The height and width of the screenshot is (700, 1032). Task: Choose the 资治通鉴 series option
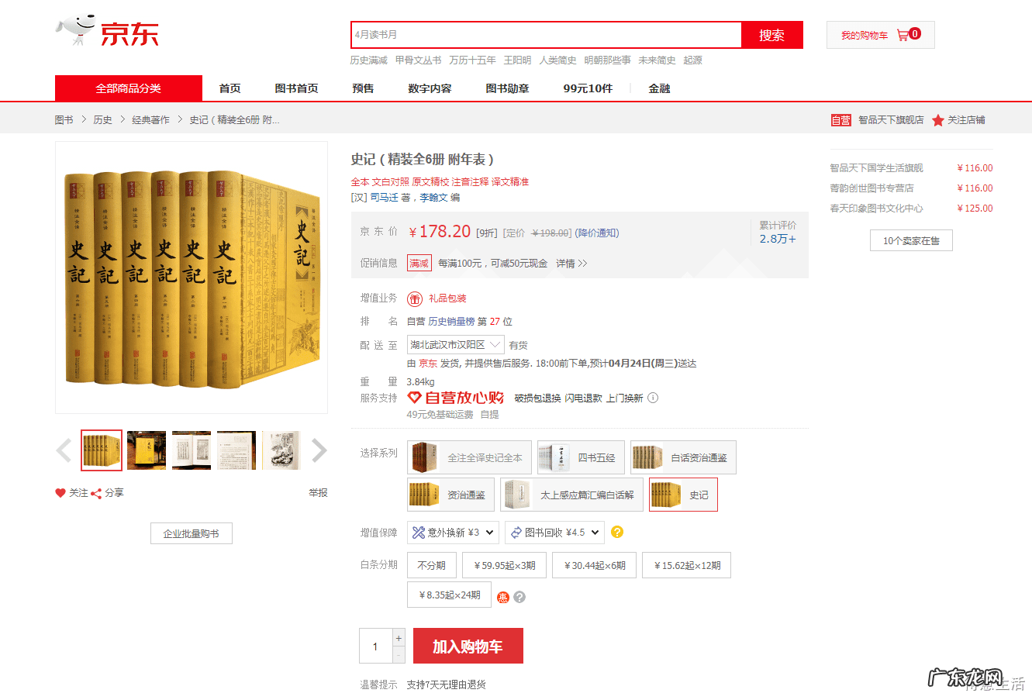click(451, 495)
